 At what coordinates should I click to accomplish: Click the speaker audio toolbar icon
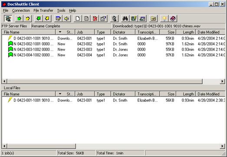[x=66, y=19]
